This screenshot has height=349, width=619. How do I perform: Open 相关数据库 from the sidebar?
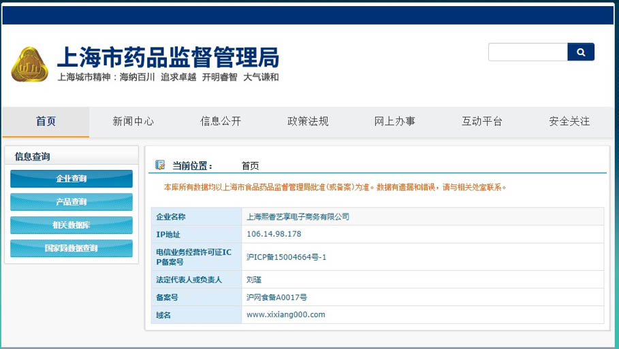[x=72, y=225]
